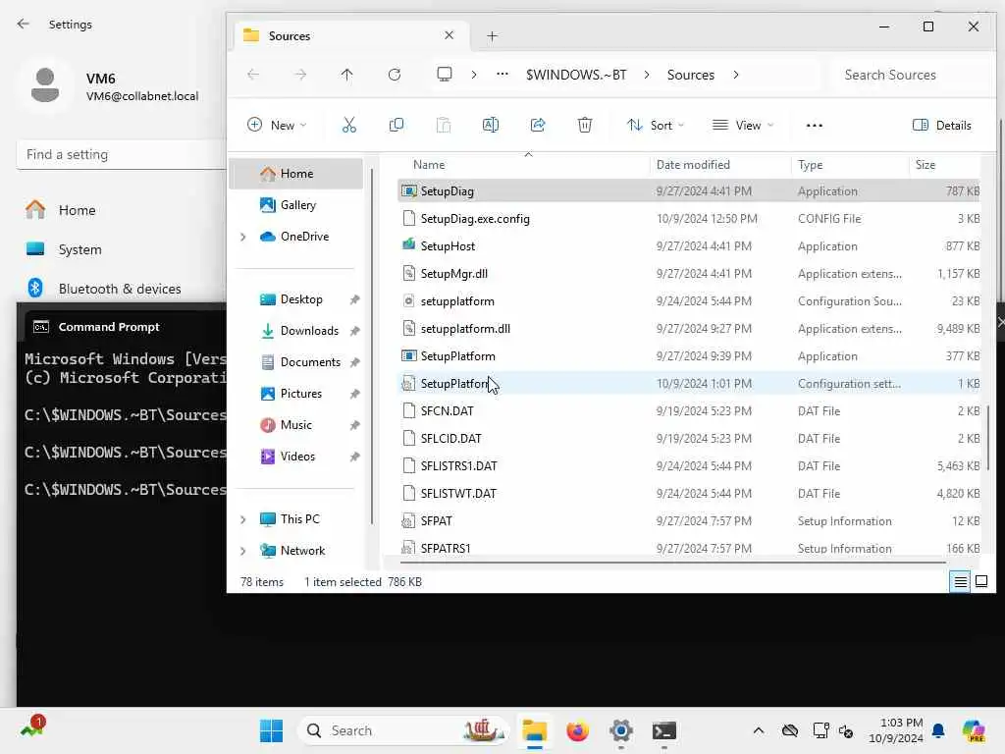The image size is (1005, 754).
Task: Click Find a setting search box
Action: [121, 154]
